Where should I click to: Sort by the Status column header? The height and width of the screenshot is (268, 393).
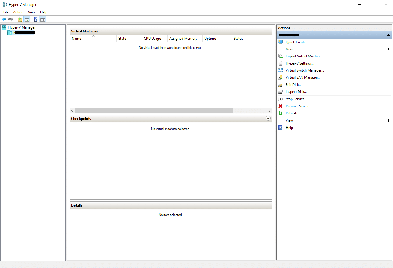pos(252,39)
